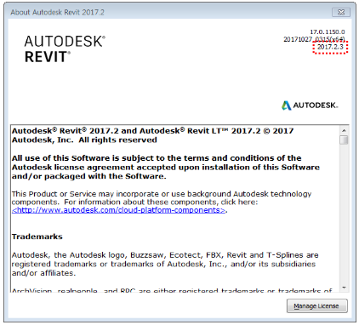Click the license text scrollbar thumb

coord(344,140)
